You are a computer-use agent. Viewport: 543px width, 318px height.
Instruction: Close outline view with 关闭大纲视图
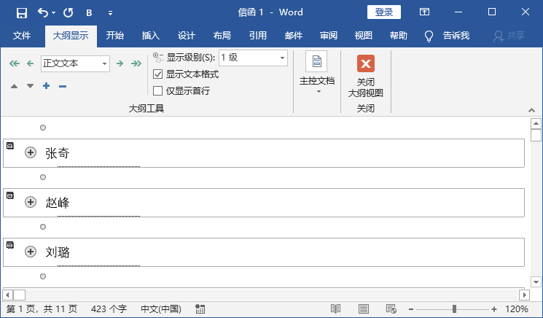(x=366, y=76)
